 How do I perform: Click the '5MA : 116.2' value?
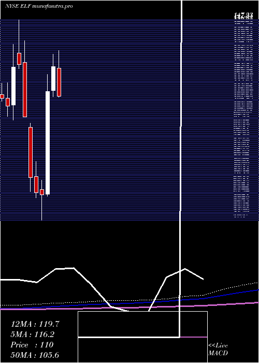tap(32, 334)
